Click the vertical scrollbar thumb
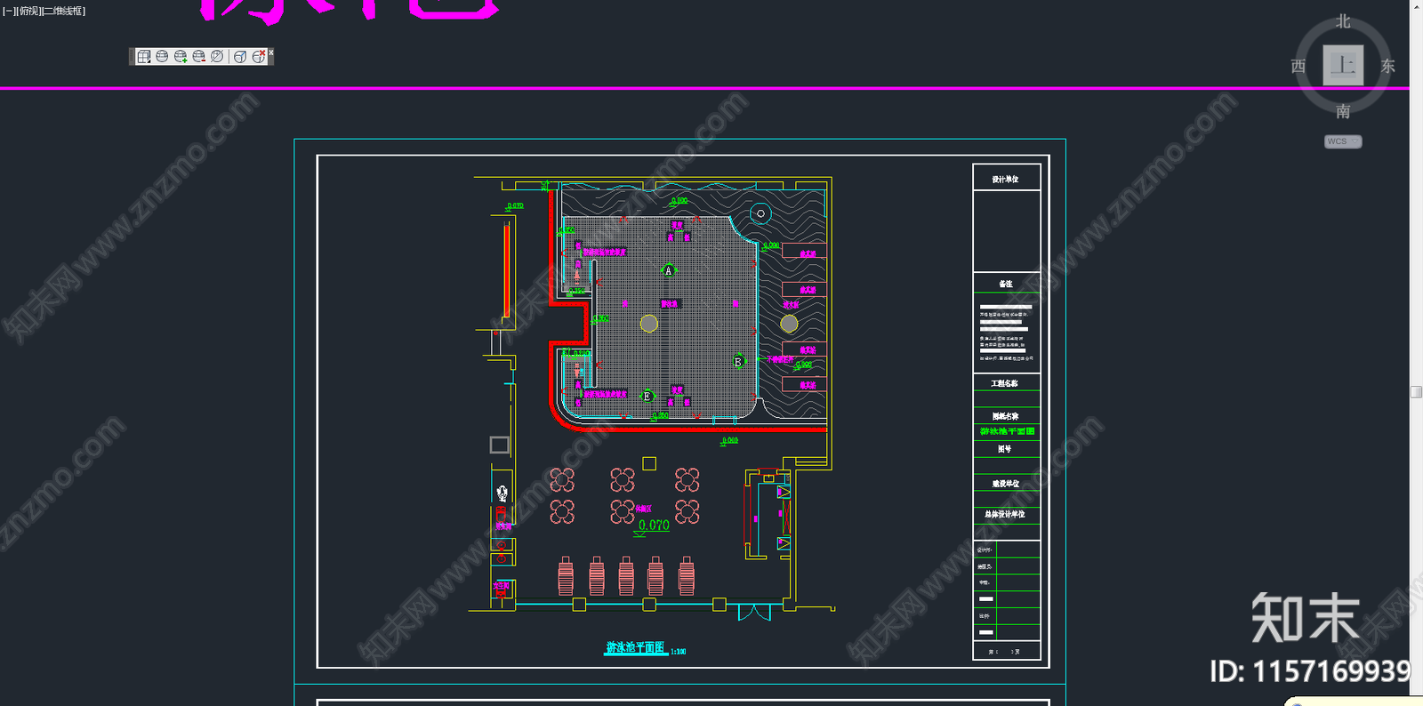1423x706 pixels. click(1416, 391)
